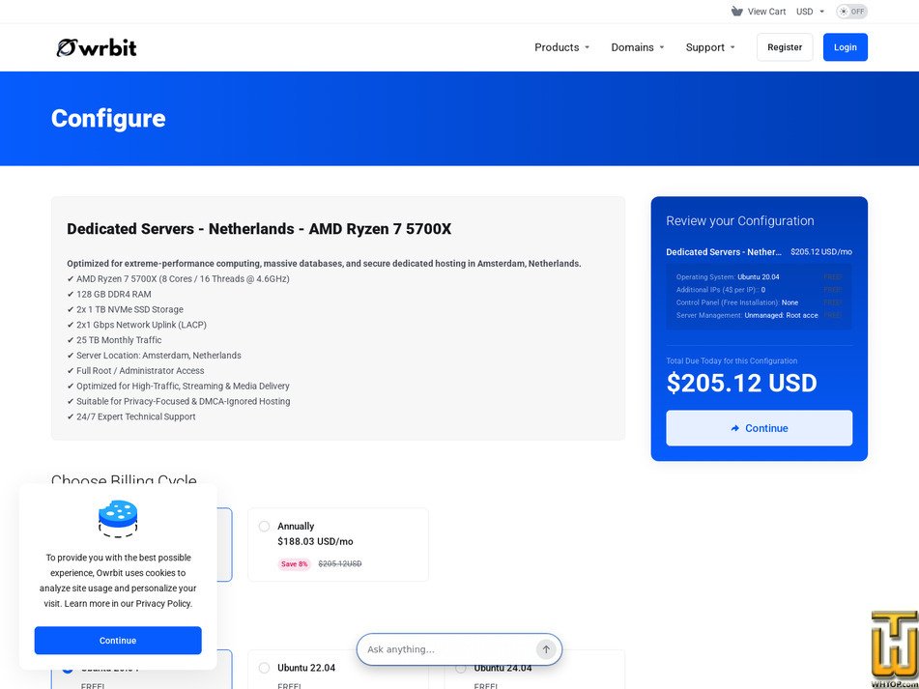The width and height of the screenshot is (919, 689).
Task: Expand the Products menu
Action: [x=561, y=47]
